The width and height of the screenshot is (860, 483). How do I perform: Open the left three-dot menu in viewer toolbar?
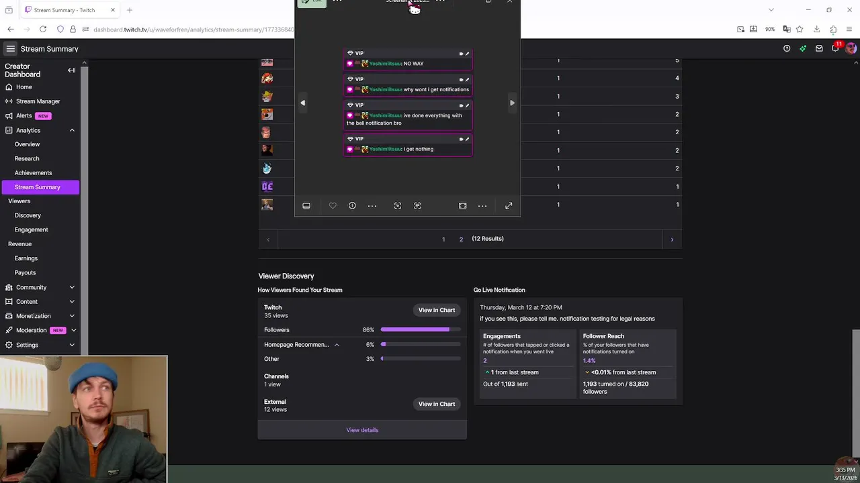tap(372, 206)
